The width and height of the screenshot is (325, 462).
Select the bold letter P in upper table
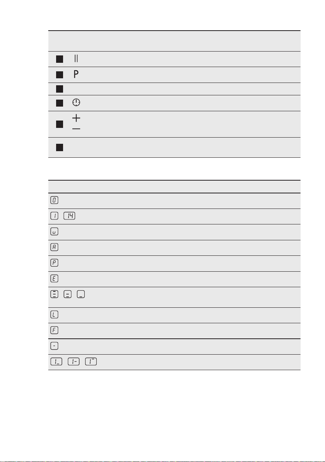[x=76, y=74]
